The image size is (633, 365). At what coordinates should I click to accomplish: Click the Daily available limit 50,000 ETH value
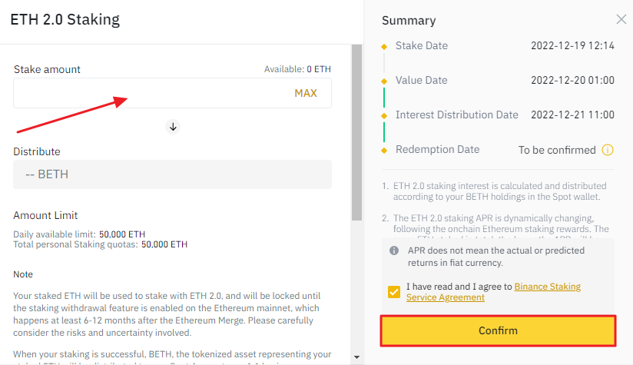(x=121, y=234)
